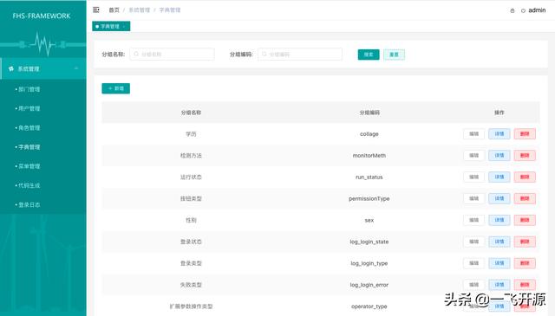
Task: Delete the run_status row
Action: point(525,177)
